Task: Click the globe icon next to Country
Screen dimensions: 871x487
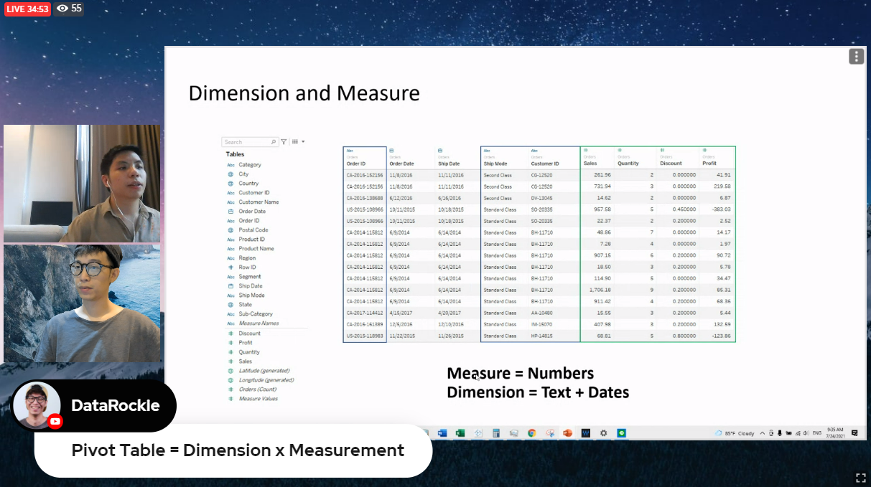Action: pyautogui.click(x=231, y=184)
